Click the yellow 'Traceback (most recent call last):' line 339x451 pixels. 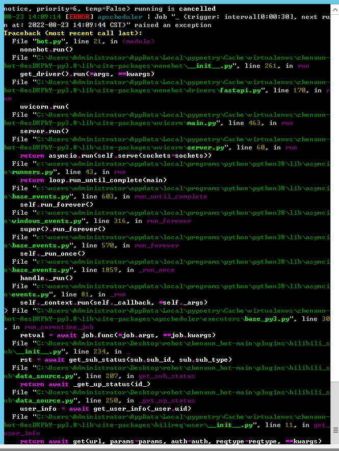coord(73,33)
